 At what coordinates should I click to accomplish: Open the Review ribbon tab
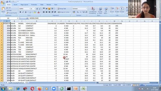49,5
